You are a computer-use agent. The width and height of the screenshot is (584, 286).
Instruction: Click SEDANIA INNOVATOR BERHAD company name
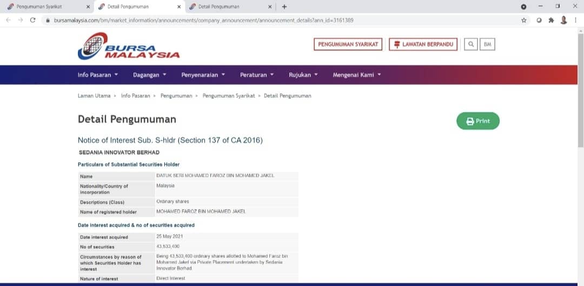[x=119, y=152]
